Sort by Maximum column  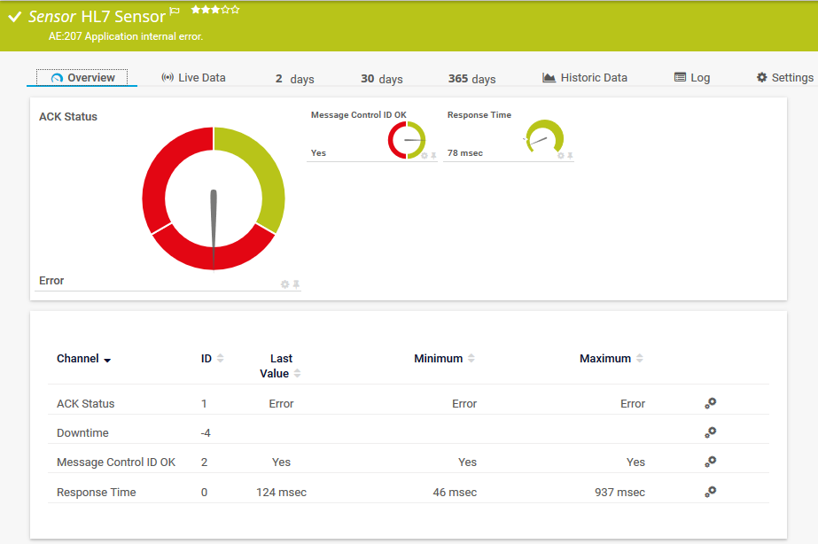[640, 359]
